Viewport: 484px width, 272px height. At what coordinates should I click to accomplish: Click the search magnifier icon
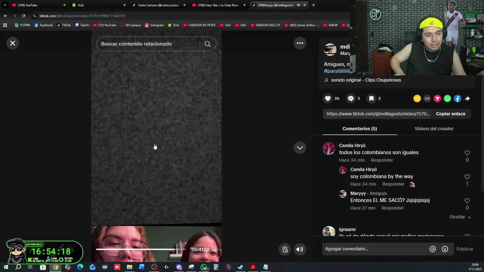[208, 44]
